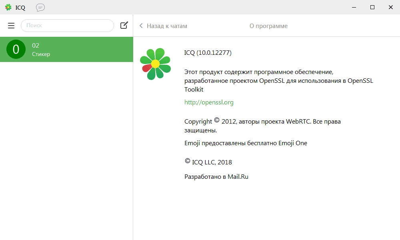The image size is (400, 240).
Task: Click the large ICQ flower logo
Action: [x=155, y=64]
